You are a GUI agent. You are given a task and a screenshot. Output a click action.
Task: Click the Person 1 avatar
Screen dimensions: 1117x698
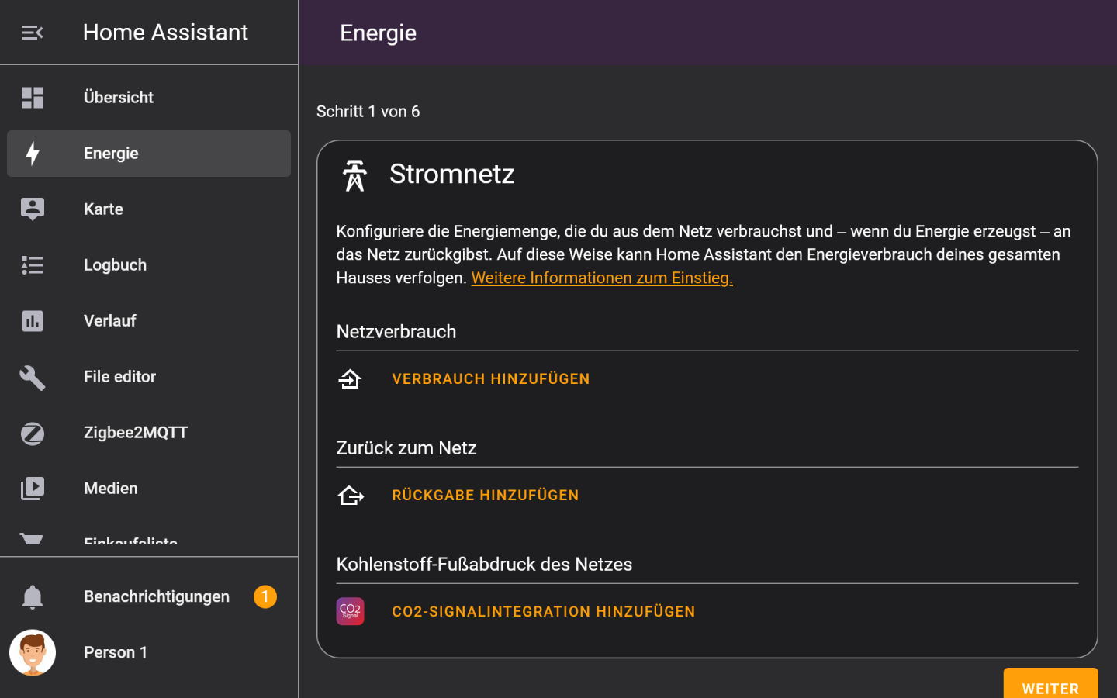click(x=33, y=652)
